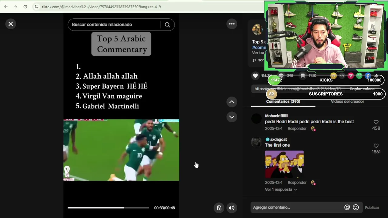Pause the football video clip
388x218 pixels.
pos(121,150)
